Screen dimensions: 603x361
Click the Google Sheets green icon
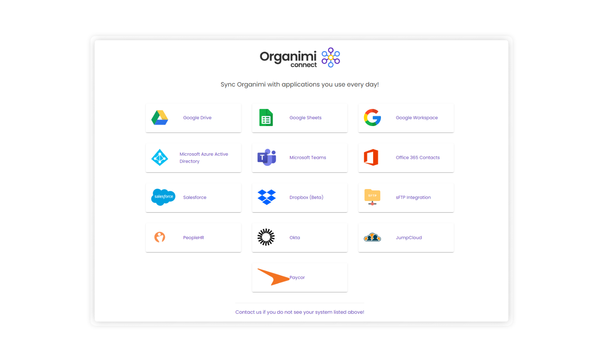[266, 117]
